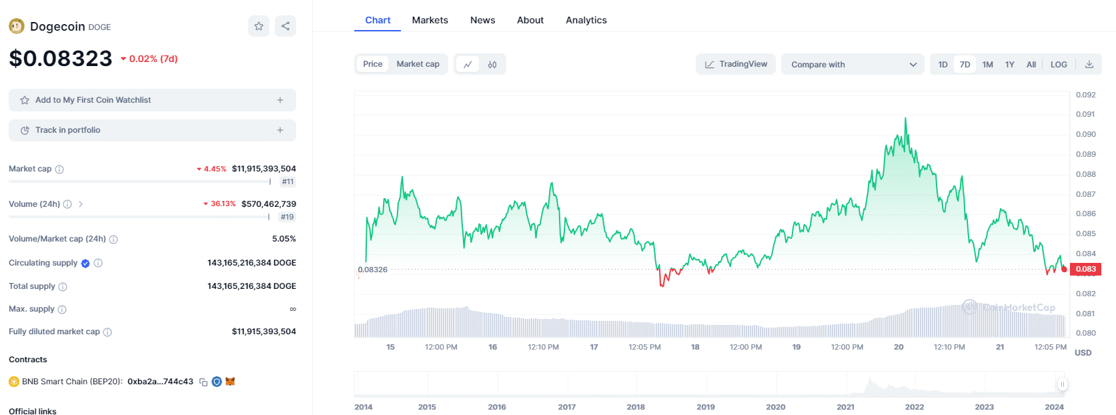Click Track in portfolio button
This screenshot has width=1116, height=415.
tap(152, 130)
